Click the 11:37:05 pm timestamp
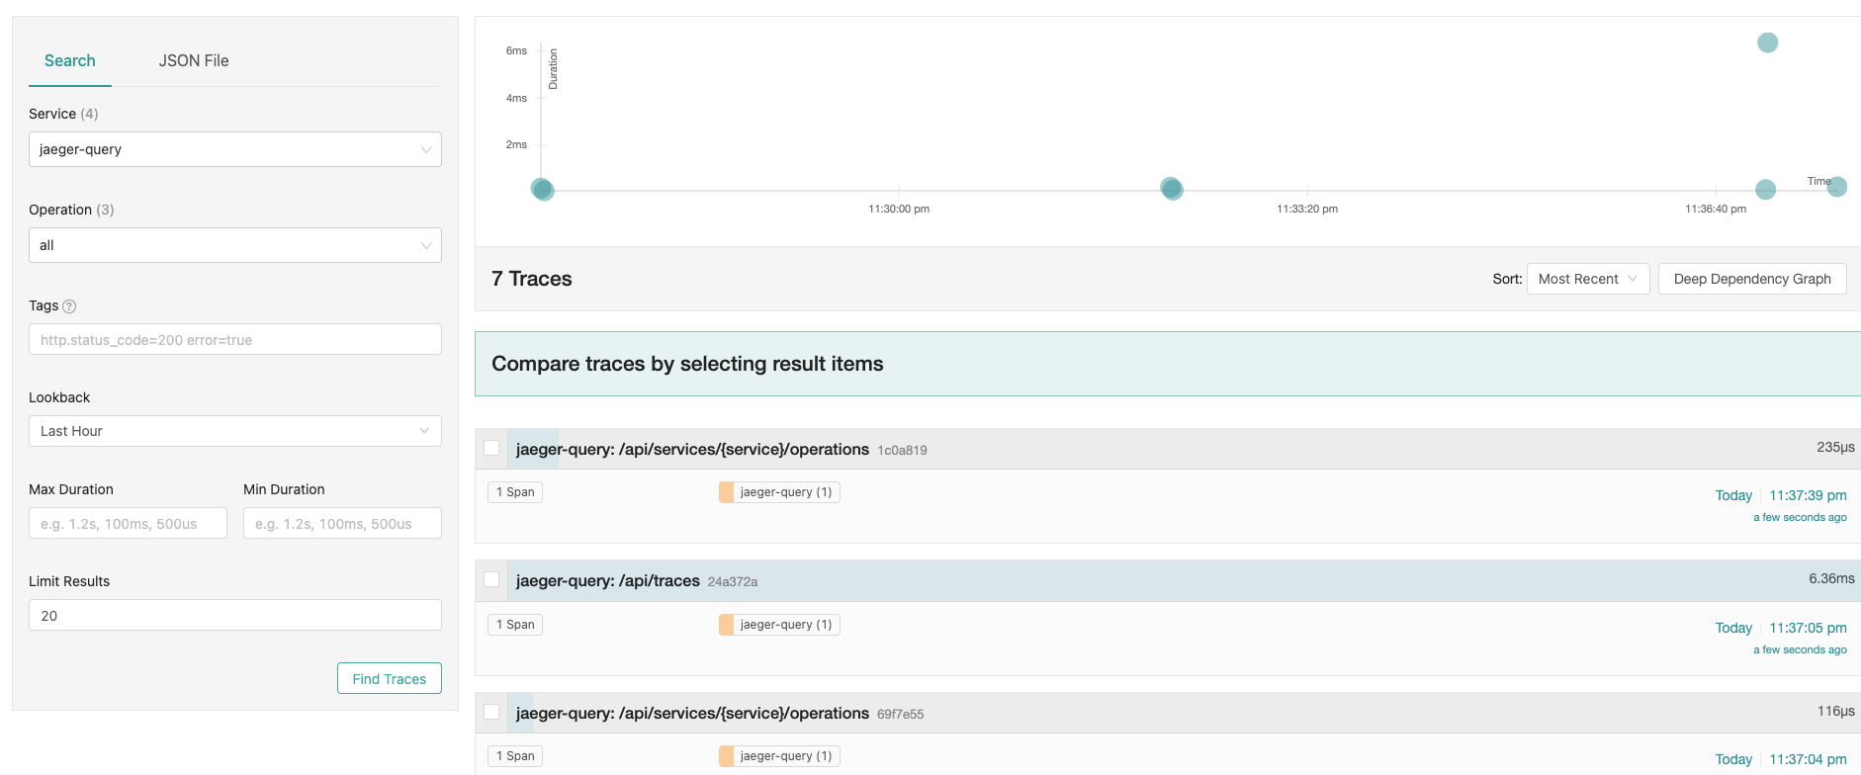Viewport: 1861px width, 775px height. click(x=1808, y=628)
